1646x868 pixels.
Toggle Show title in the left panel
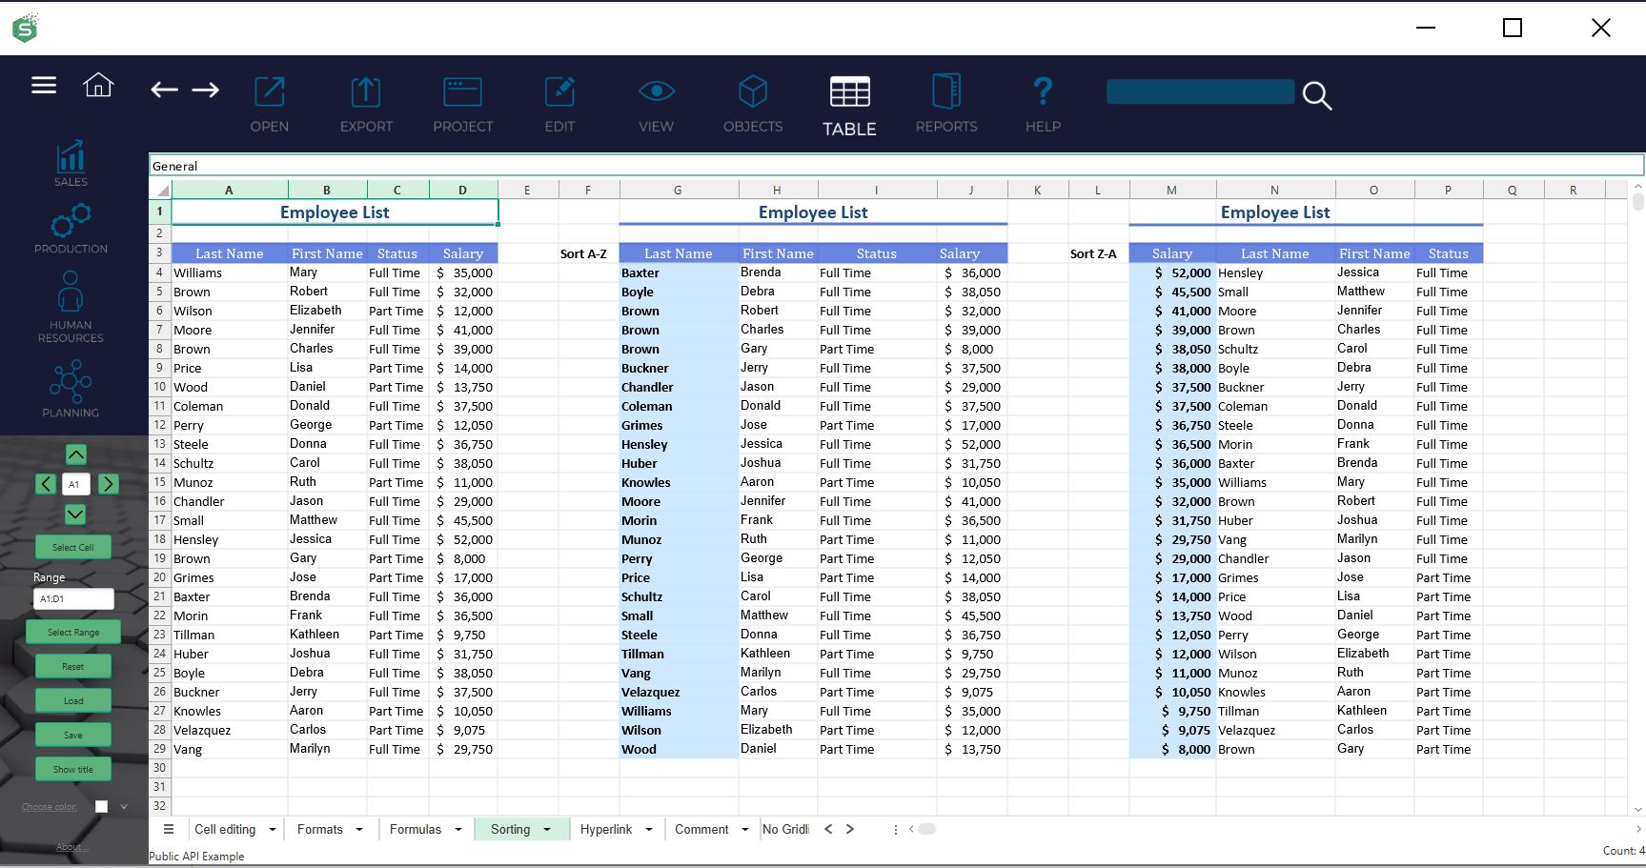(72, 769)
